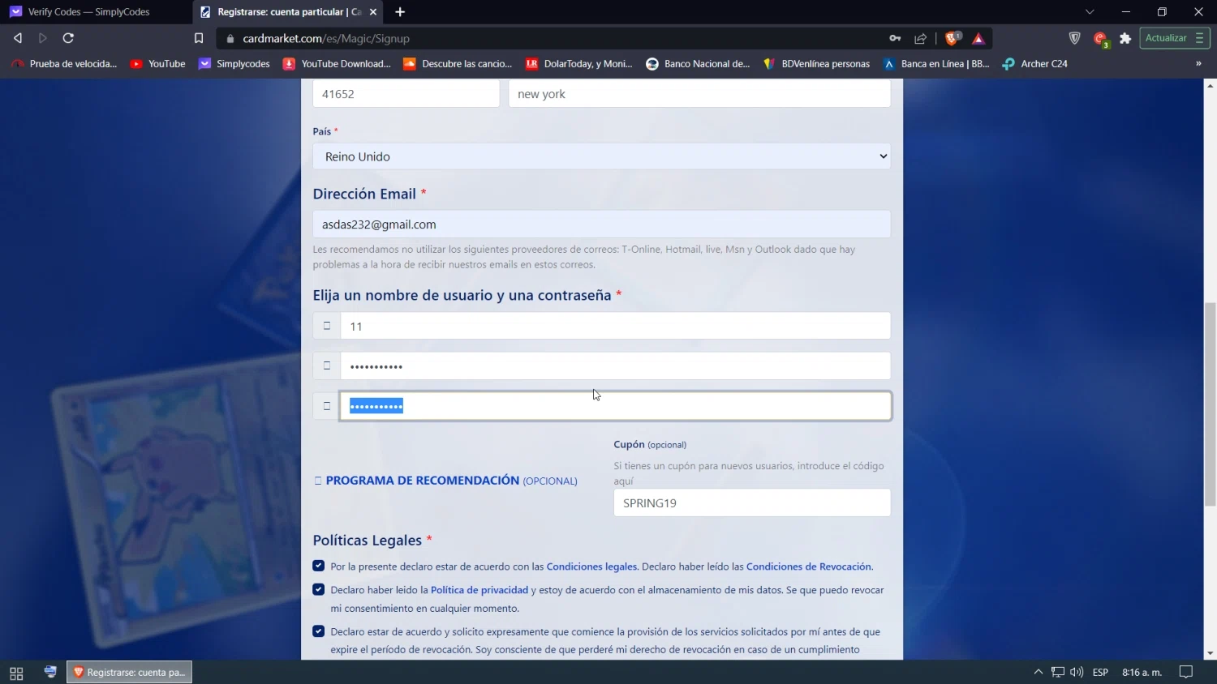Uncheck the Condiciones legales agreement checkbox

click(x=319, y=566)
